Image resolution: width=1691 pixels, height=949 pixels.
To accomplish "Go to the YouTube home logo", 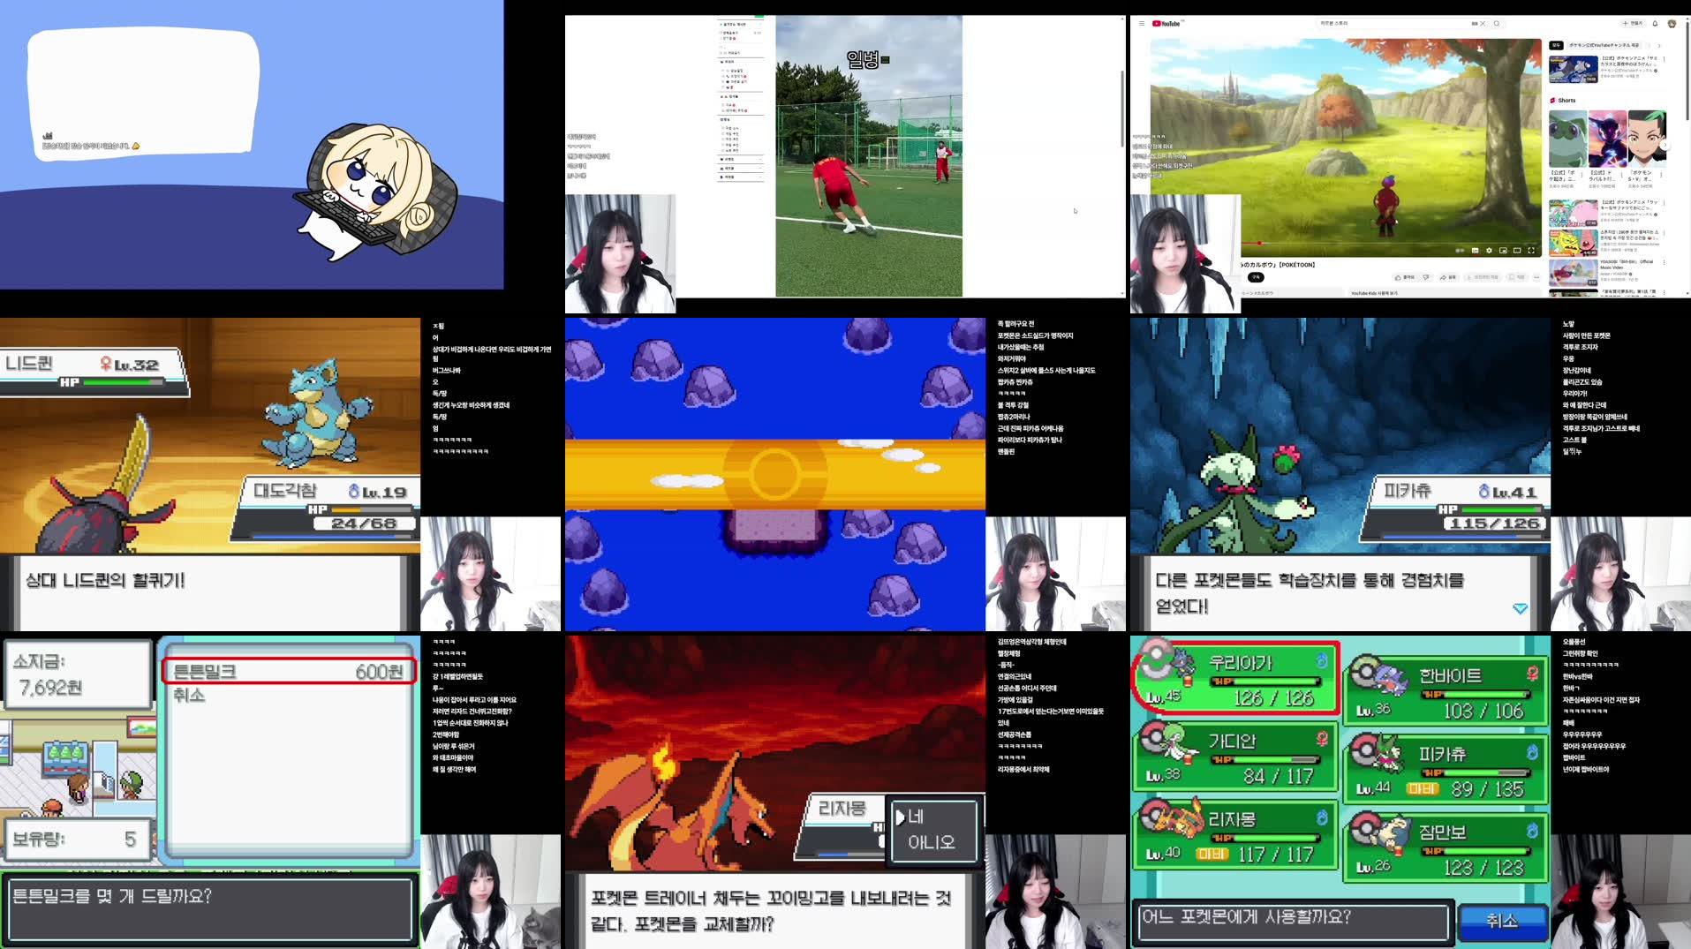I will [1166, 24].
